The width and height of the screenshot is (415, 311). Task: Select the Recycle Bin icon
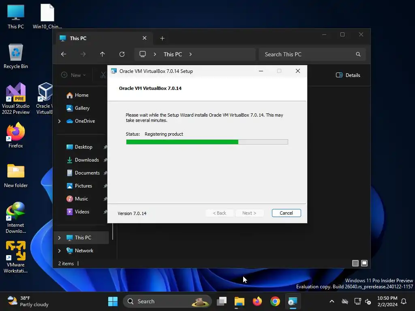pyautogui.click(x=16, y=56)
